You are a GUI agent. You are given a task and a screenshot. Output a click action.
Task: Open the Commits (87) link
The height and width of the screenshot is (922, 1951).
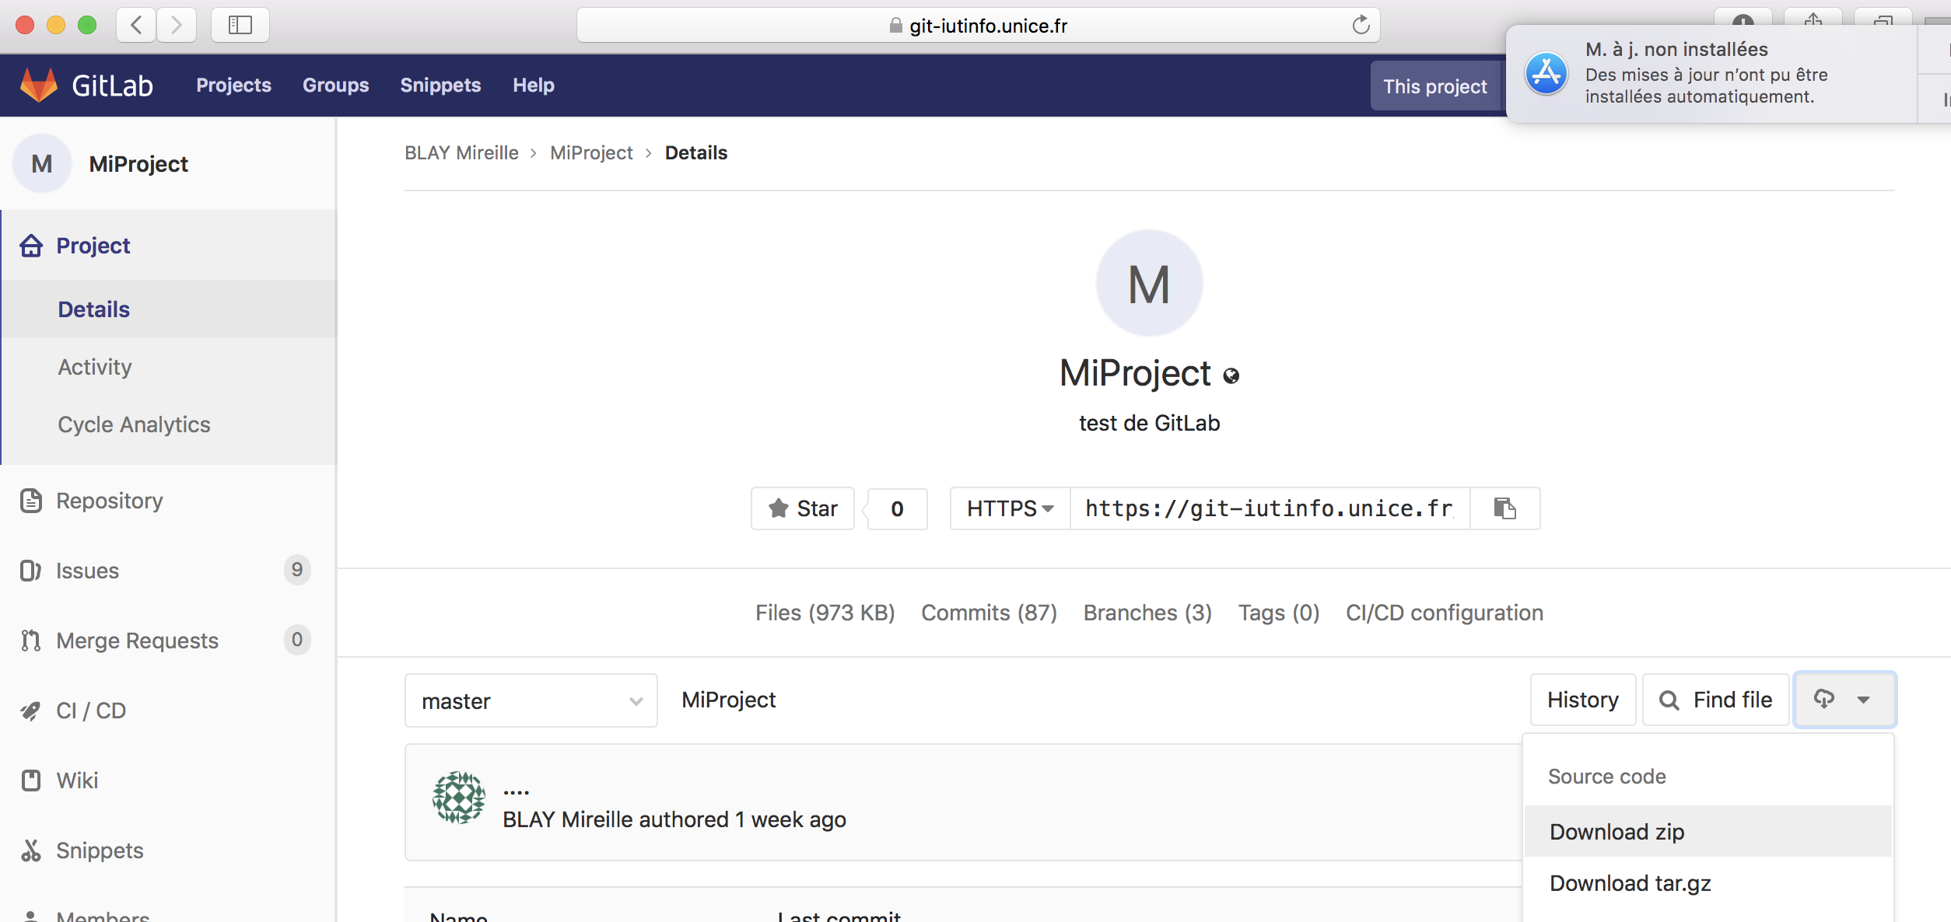point(989,613)
